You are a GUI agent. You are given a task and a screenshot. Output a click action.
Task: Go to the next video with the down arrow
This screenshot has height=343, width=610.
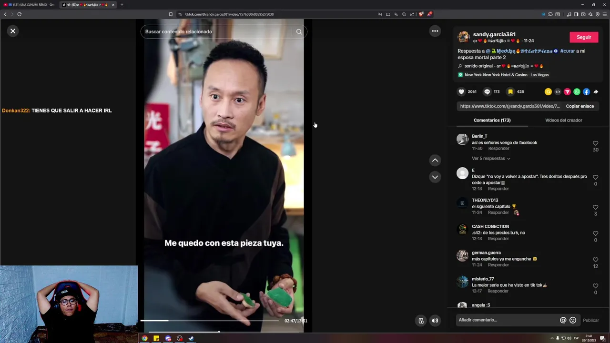tap(435, 177)
